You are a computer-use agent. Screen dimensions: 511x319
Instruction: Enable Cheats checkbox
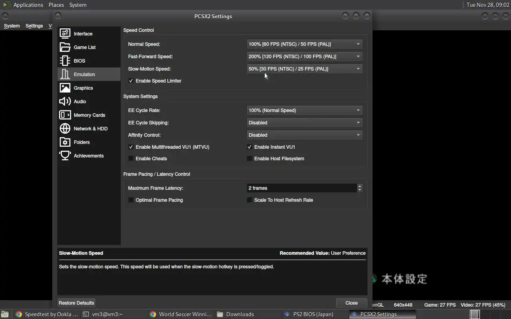pyautogui.click(x=131, y=158)
